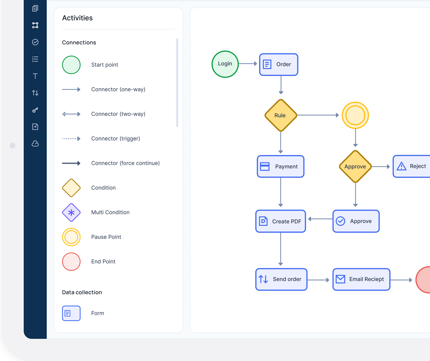
Task: Select the yellow Condition diamond shape
Action: pyautogui.click(x=71, y=188)
